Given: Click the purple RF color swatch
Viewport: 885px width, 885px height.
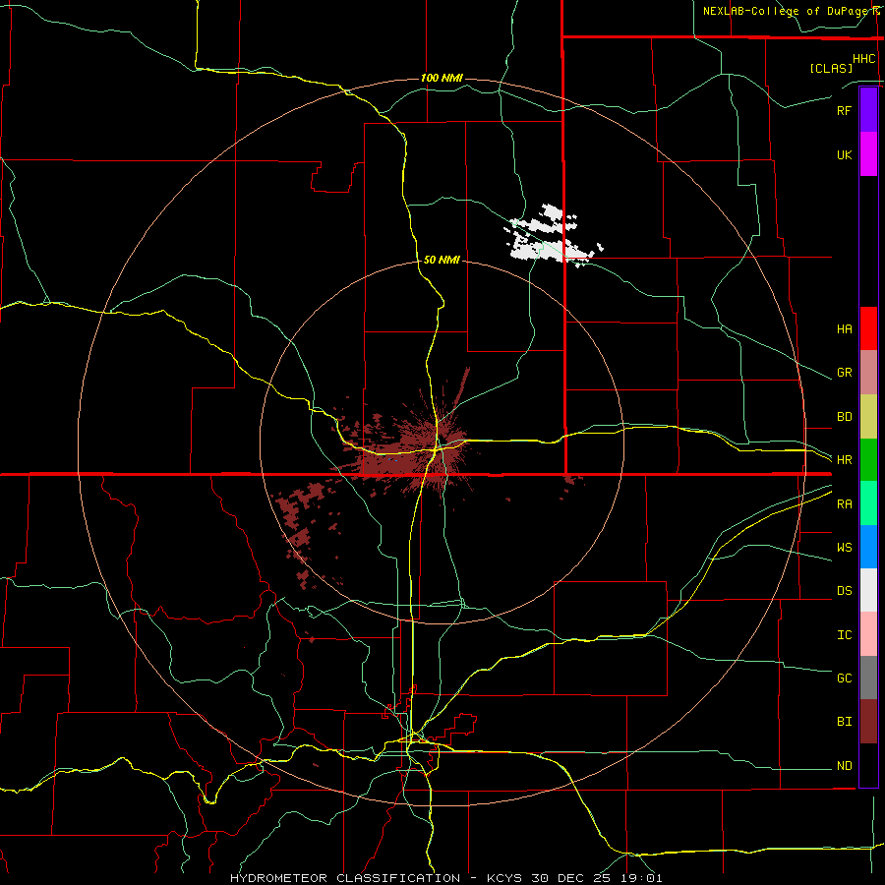Looking at the screenshot, I should pos(868,110).
